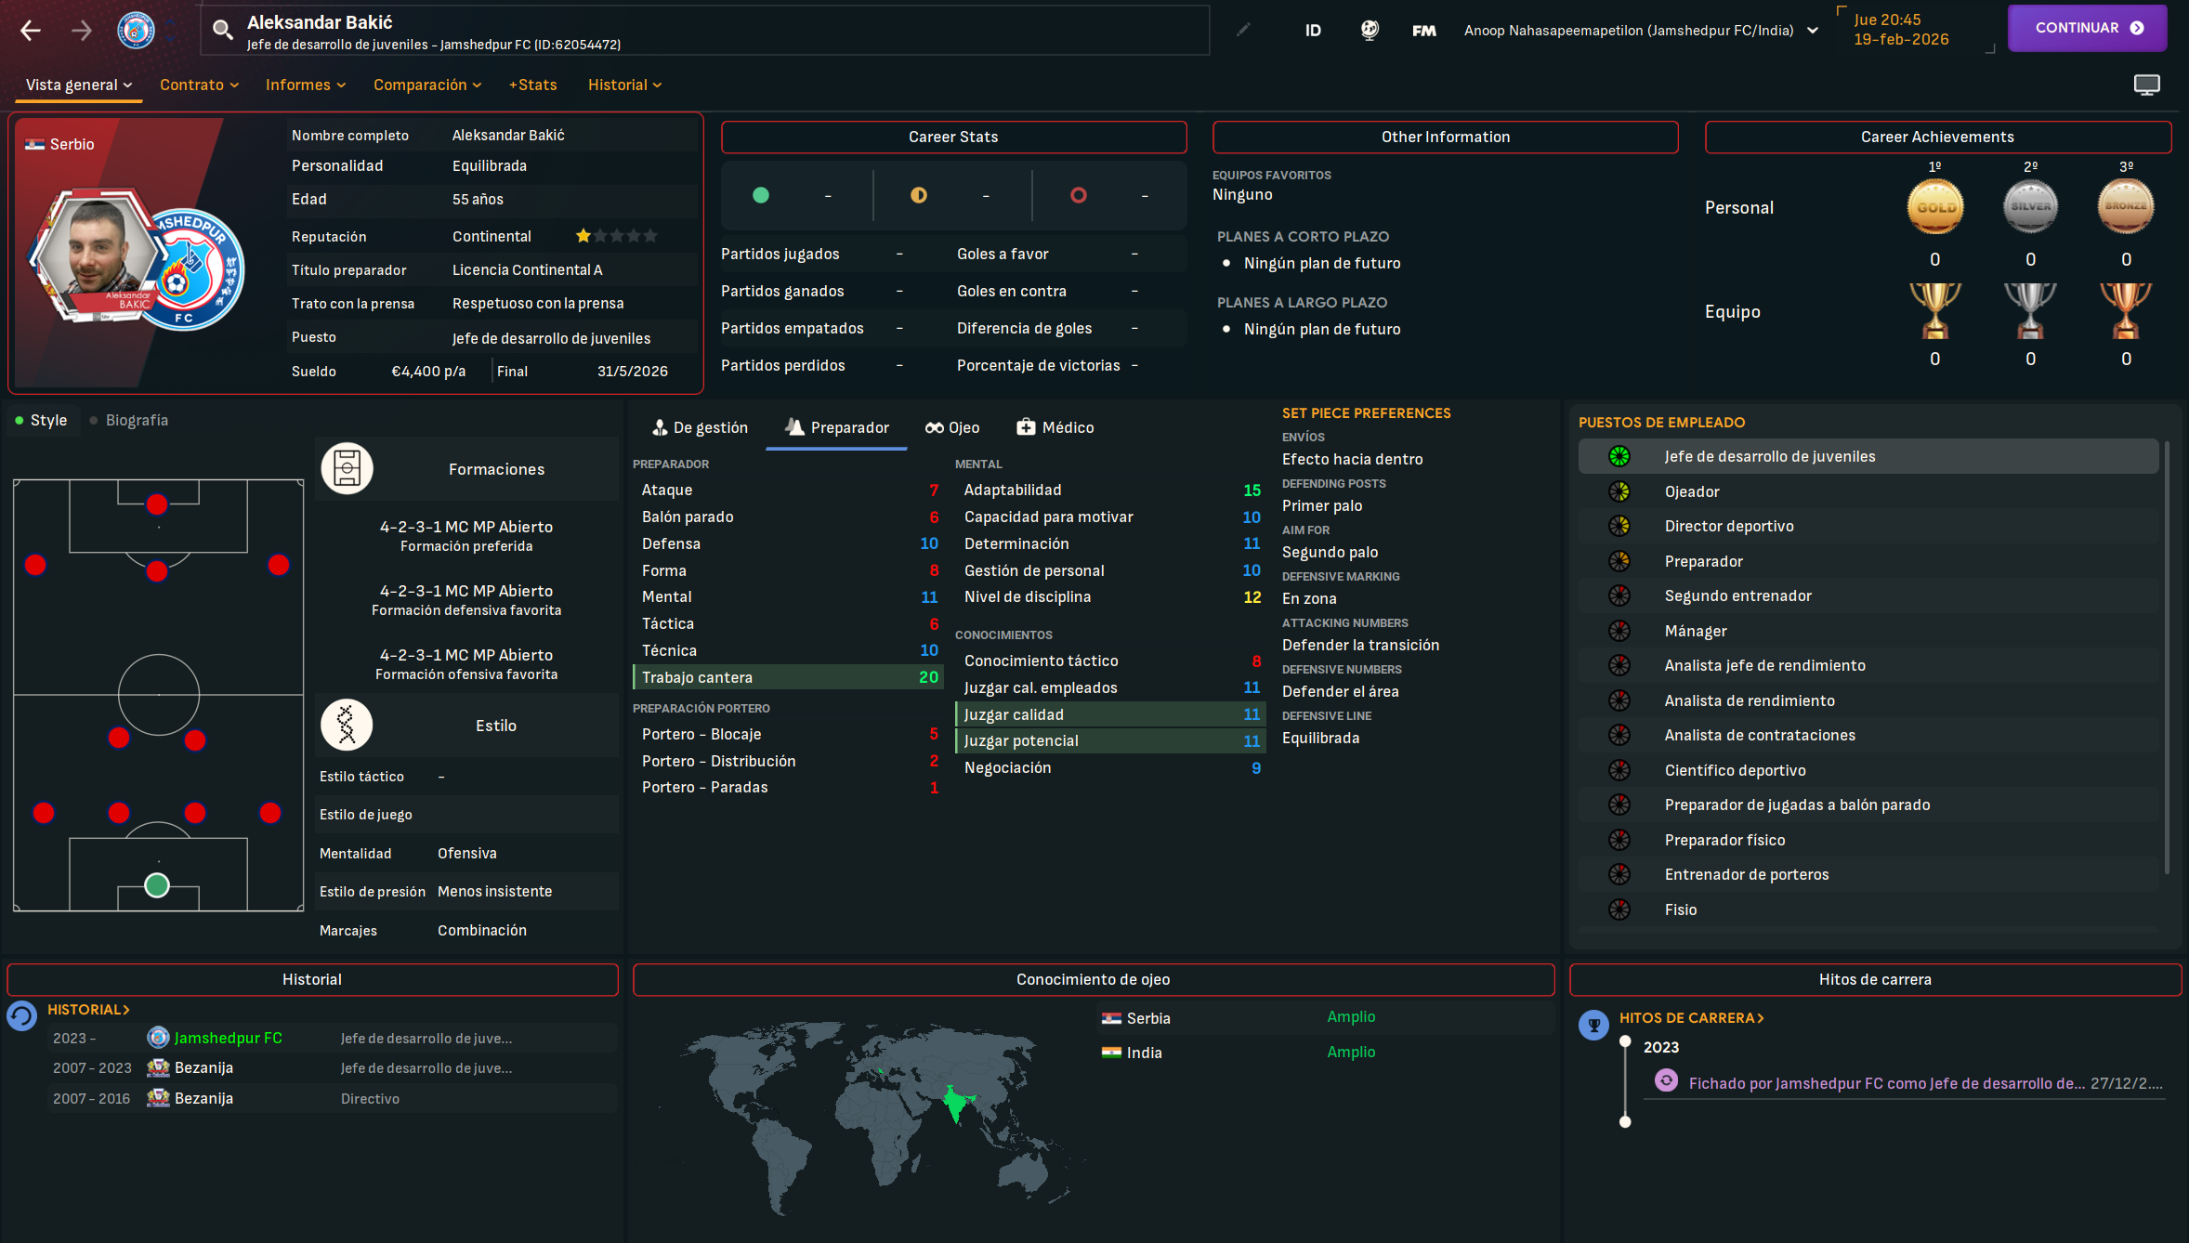Open the Career Stats panel header
The height and width of the screenshot is (1243, 2189).
pos(953,137)
